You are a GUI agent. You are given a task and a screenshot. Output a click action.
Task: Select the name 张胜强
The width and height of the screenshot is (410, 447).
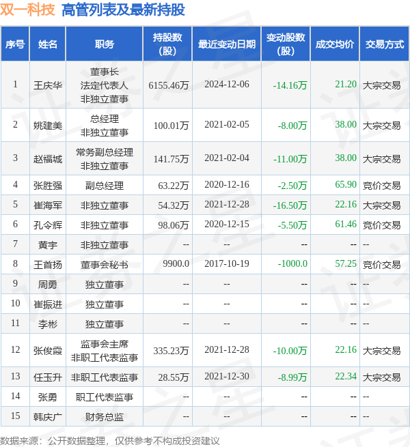pos(48,186)
